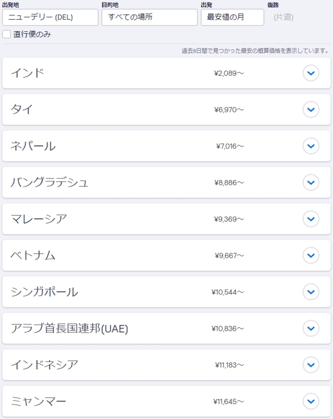Expand the マレーシア row chevron
The width and height of the screenshot is (333, 419).
[x=311, y=219]
